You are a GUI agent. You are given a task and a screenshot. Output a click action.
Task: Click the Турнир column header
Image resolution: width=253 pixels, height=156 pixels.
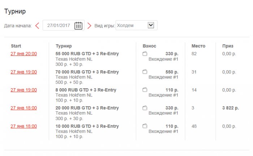pos(64,46)
